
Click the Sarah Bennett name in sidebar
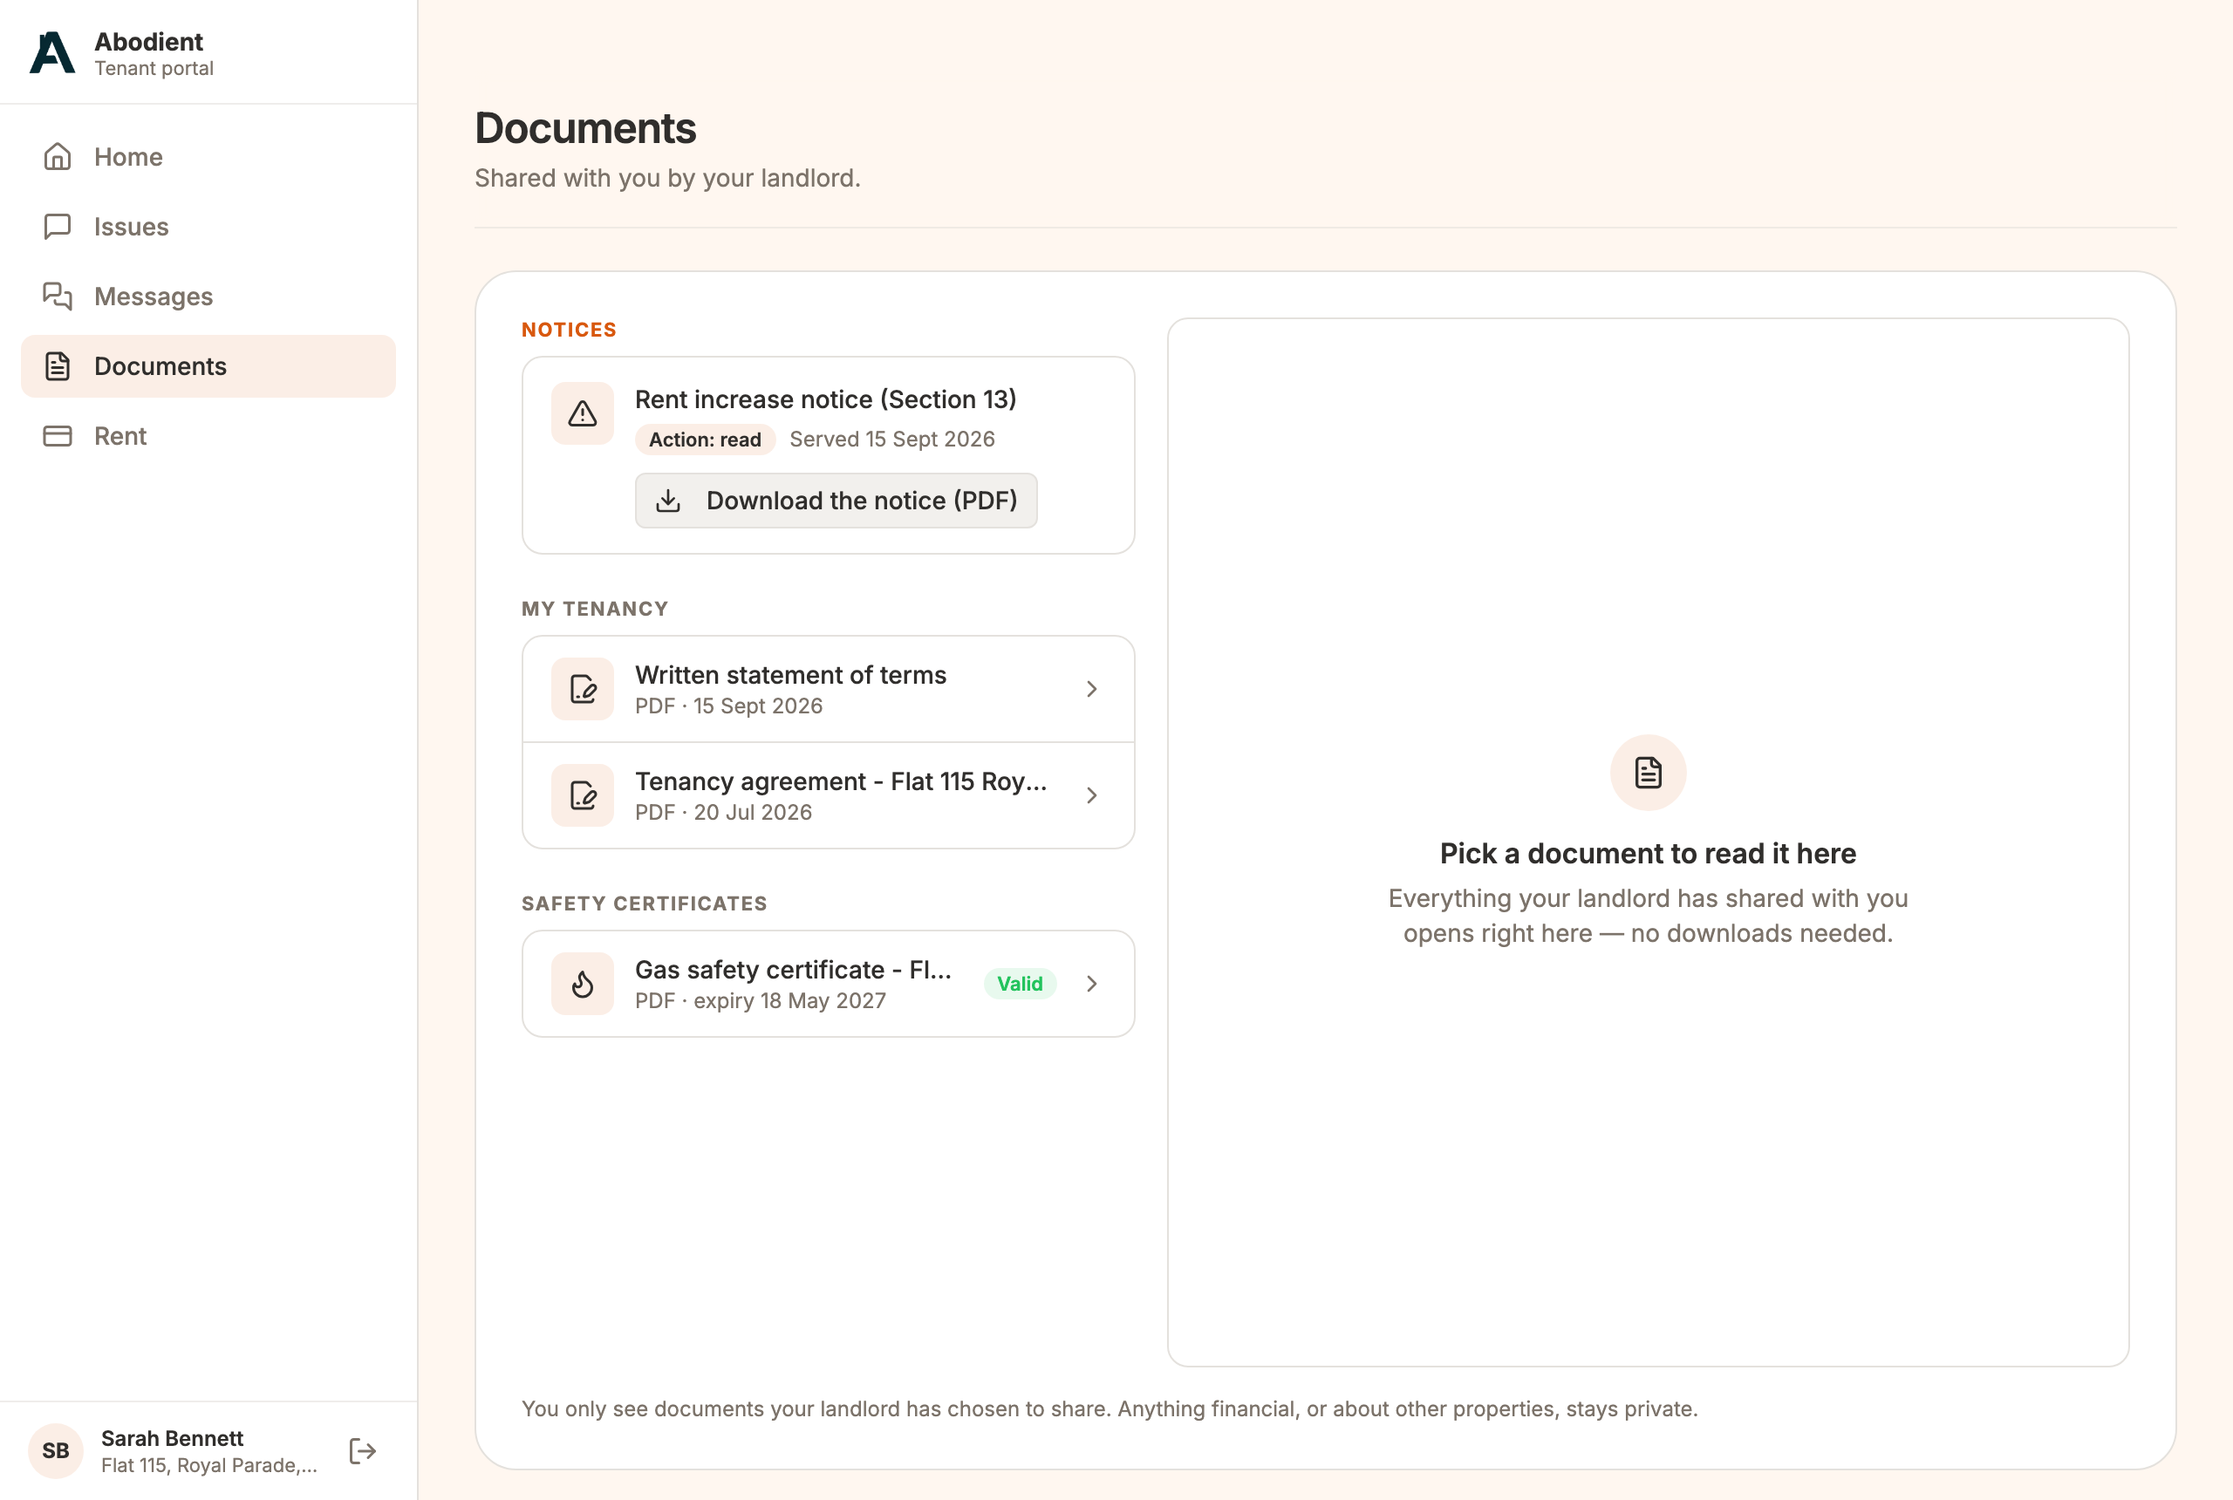coord(172,1439)
